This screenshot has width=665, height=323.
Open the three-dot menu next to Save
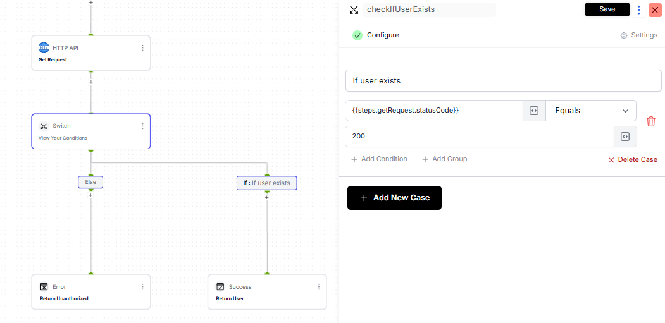(x=638, y=9)
